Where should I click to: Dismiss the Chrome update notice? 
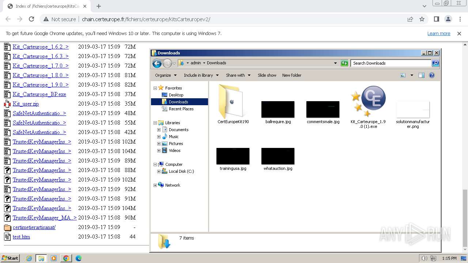pyautogui.click(x=459, y=34)
